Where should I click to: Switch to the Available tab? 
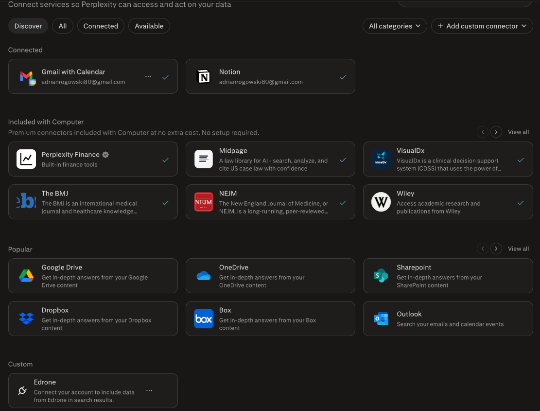coord(149,26)
